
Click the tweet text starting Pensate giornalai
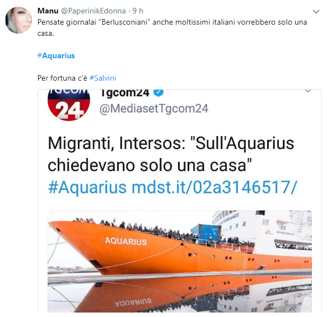(x=172, y=27)
